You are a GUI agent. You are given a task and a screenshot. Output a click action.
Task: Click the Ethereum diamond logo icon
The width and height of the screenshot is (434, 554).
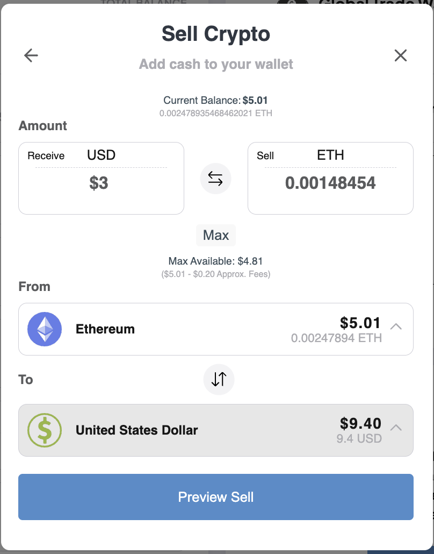(x=45, y=329)
